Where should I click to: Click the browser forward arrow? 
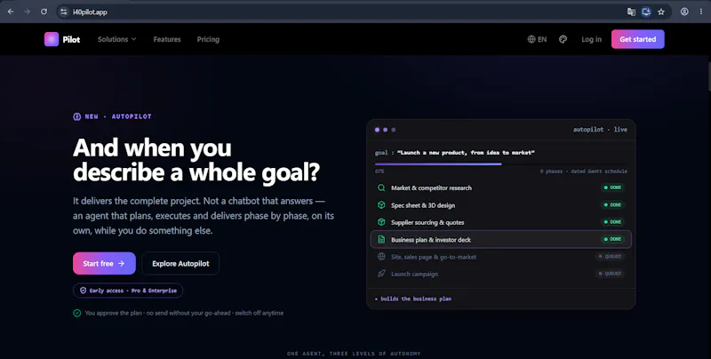28,12
